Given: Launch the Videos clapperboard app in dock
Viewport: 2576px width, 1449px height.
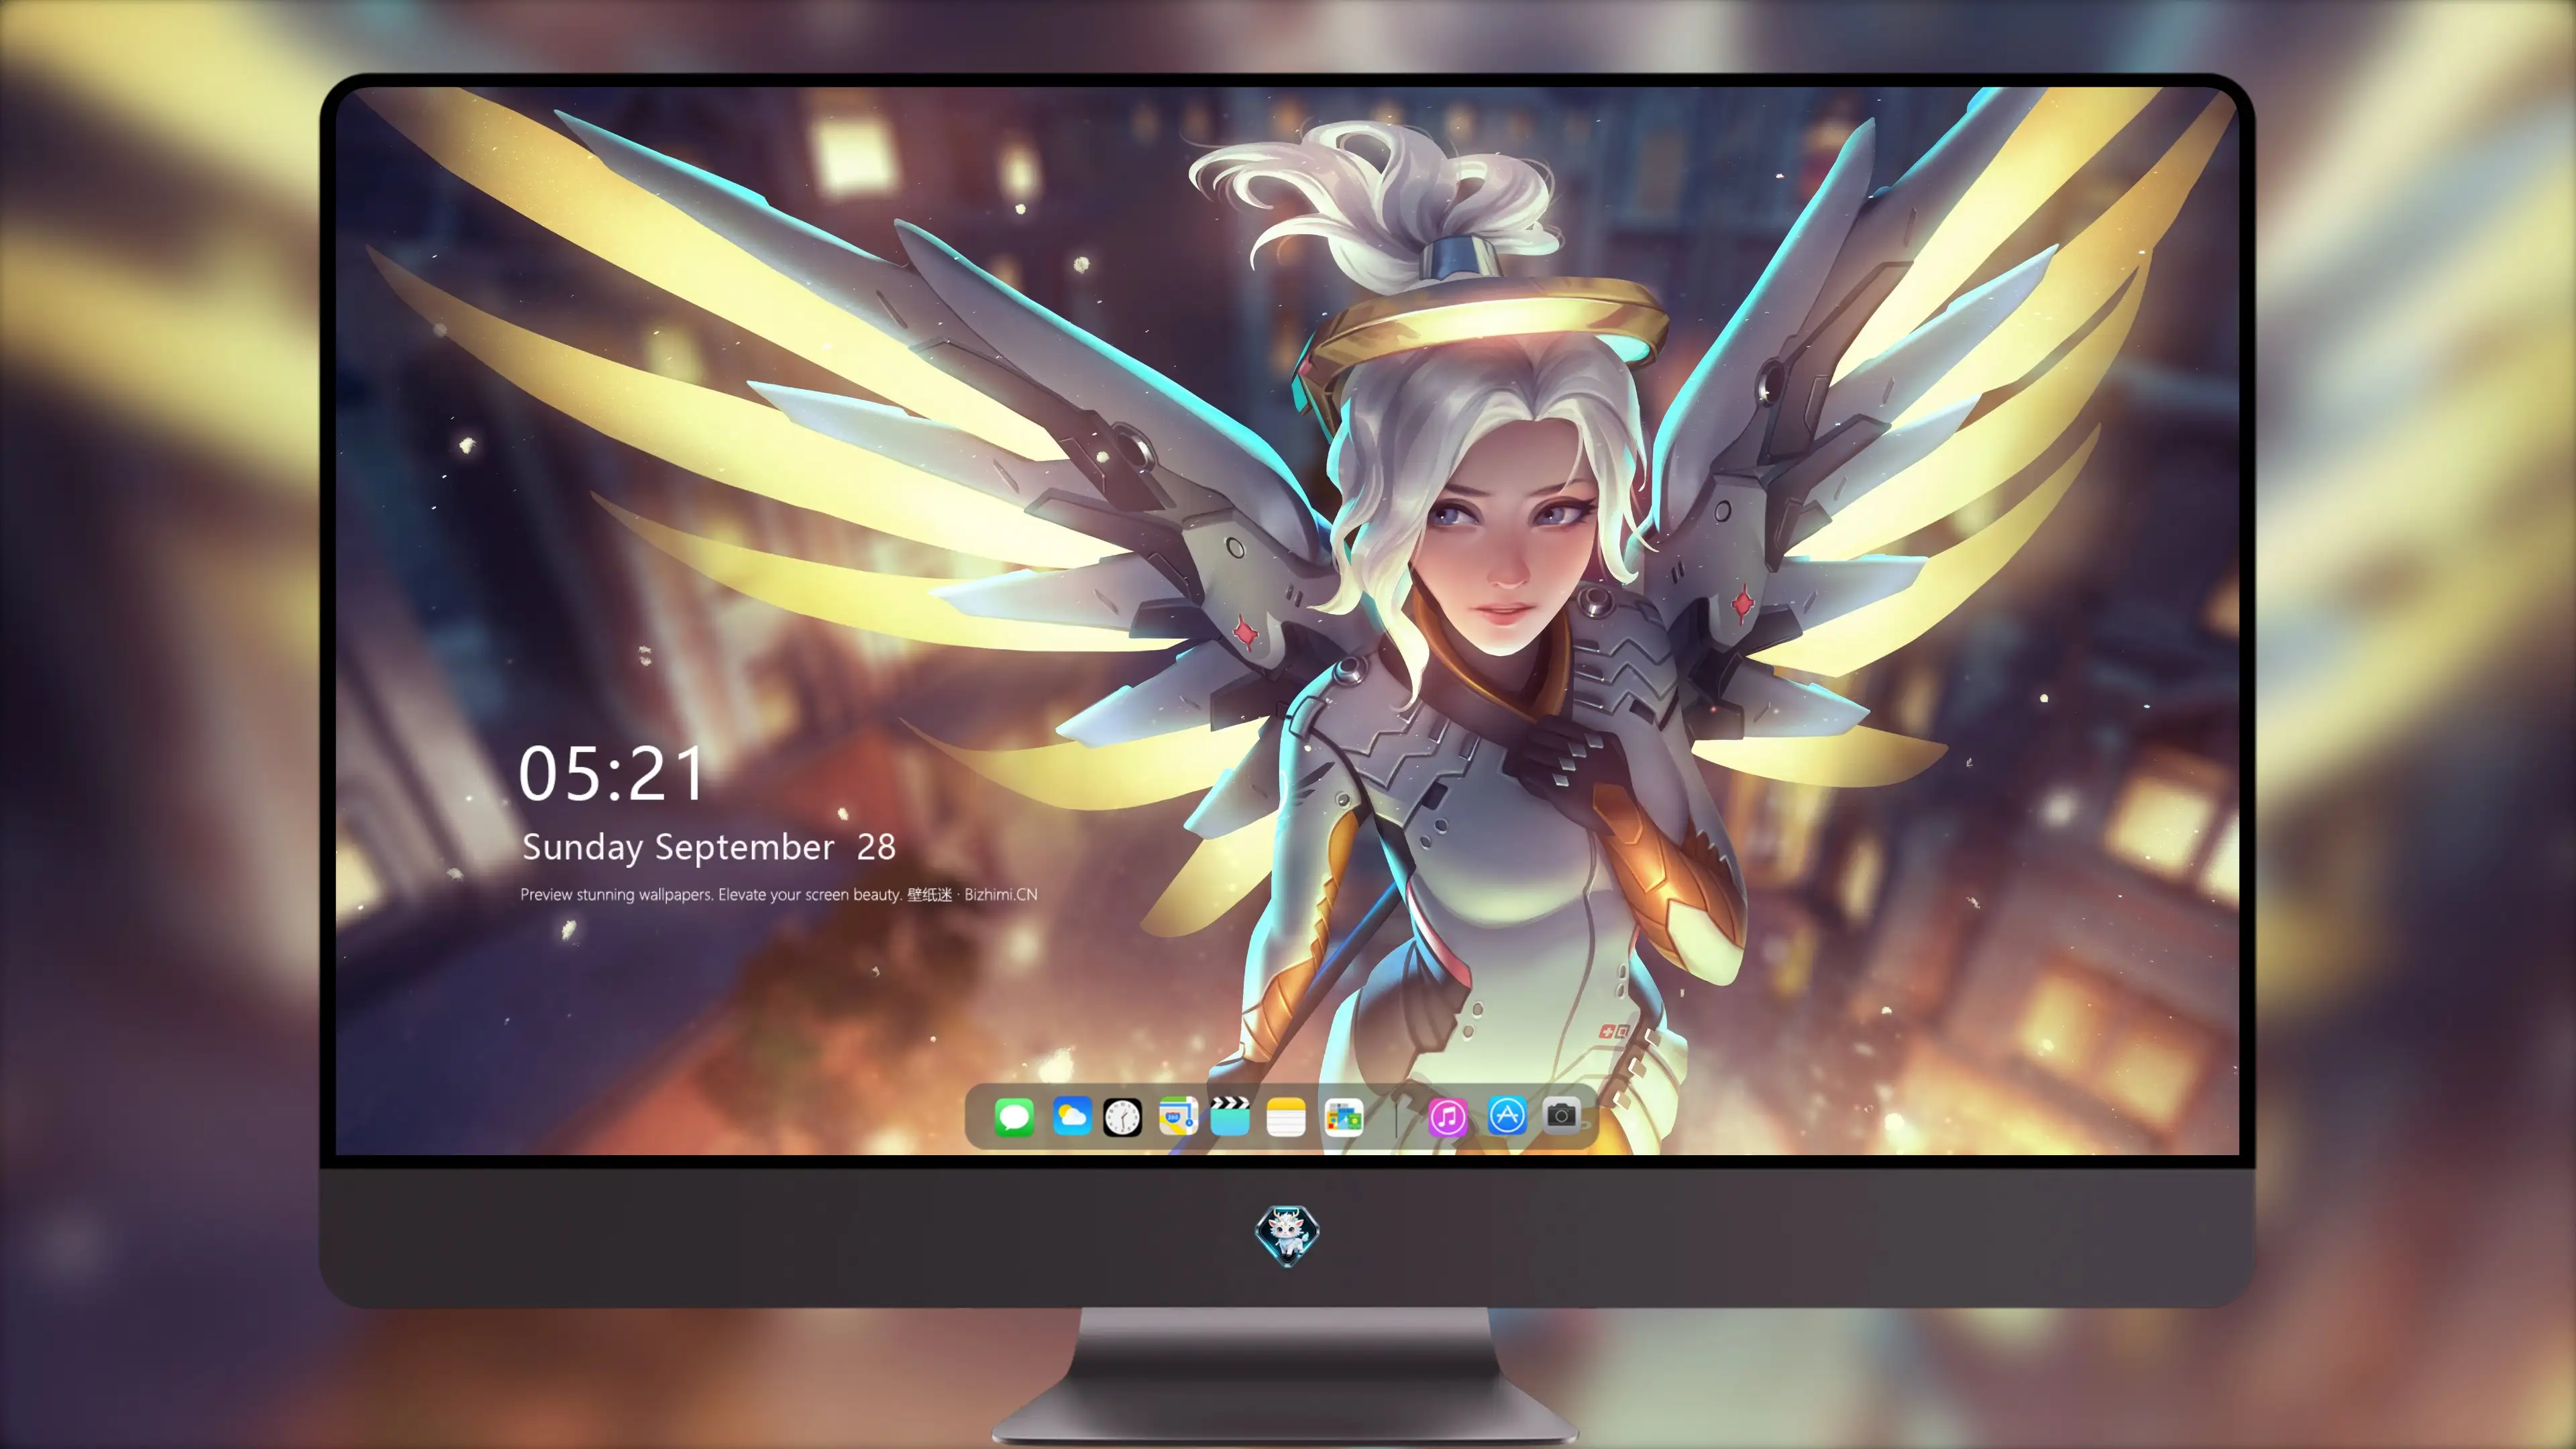Looking at the screenshot, I should (1230, 1116).
